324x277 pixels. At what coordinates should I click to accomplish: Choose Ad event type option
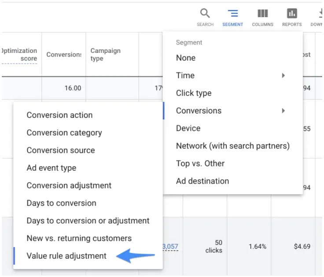point(52,168)
